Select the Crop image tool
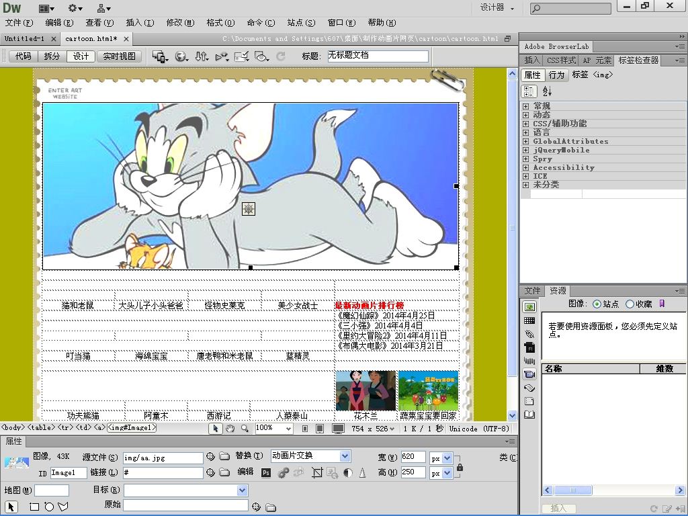Image resolution: width=688 pixels, height=516 pixels. [317, 472]
